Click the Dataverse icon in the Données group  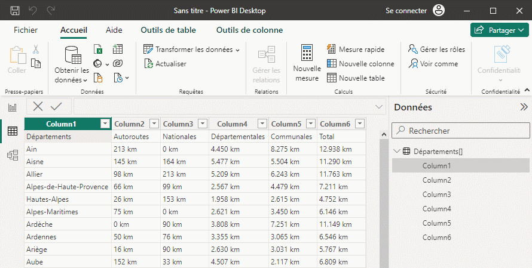[118, 63]
